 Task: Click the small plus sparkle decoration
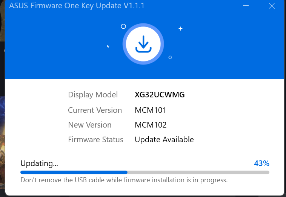tap(181, 29)
